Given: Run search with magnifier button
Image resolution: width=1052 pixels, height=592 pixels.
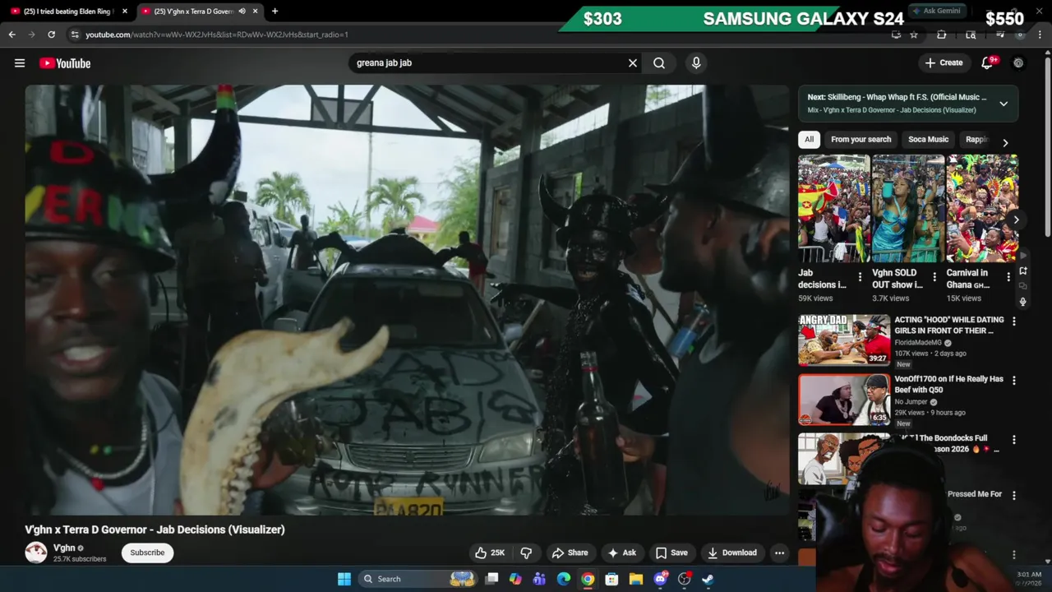Looking at the screenshot, I should (x=659, y=62).
